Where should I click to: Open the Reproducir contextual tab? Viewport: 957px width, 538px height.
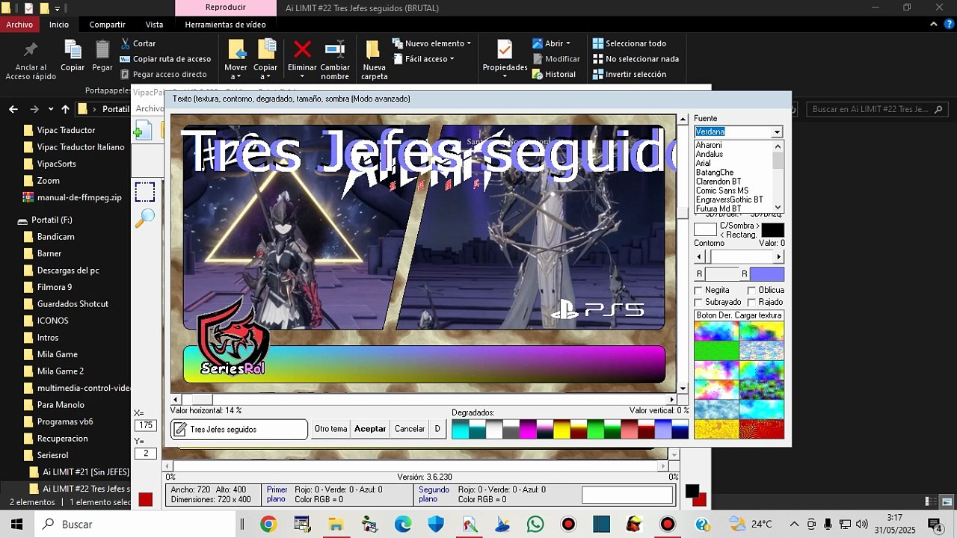(x=225, y=7)
